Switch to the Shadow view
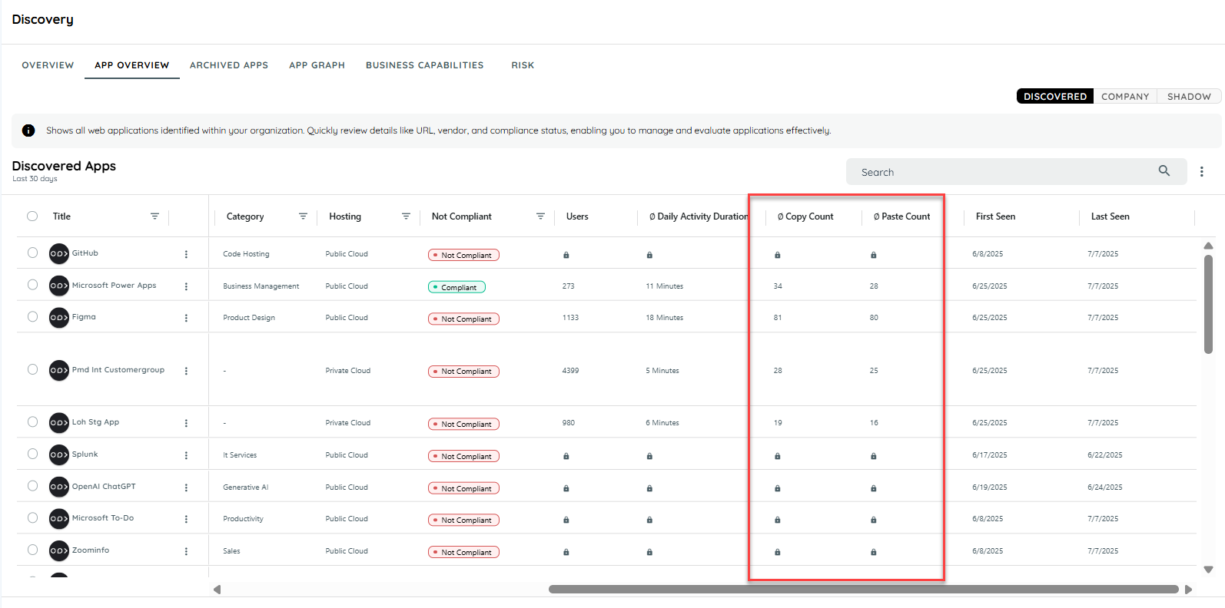Screen dimensions: 1225x608 [x=1189, y=97]
